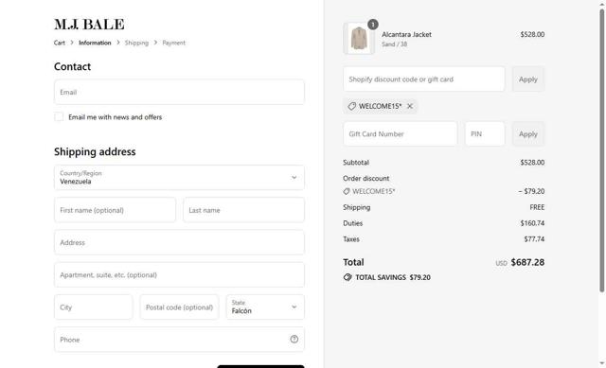Click the Alcantara Jacket product name
The height and width of the screenshot is (368, 606).
click(406, 34)
